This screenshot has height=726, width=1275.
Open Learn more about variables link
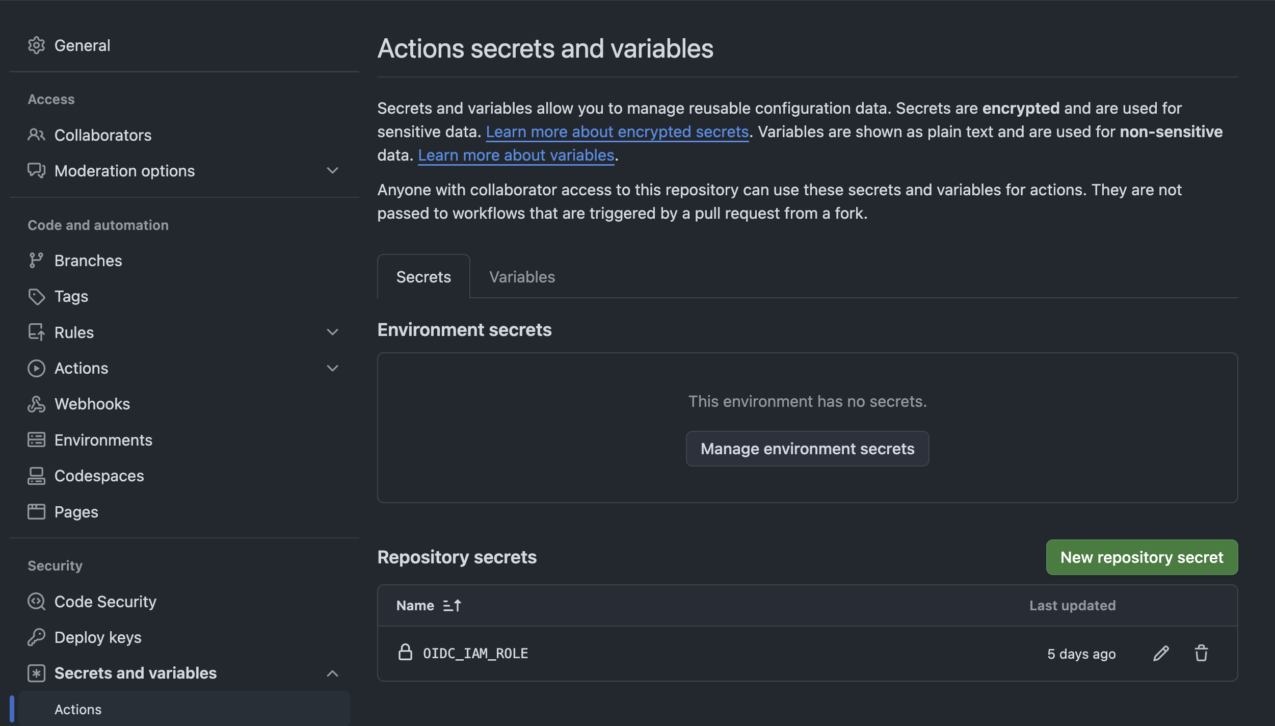point(516,155)
